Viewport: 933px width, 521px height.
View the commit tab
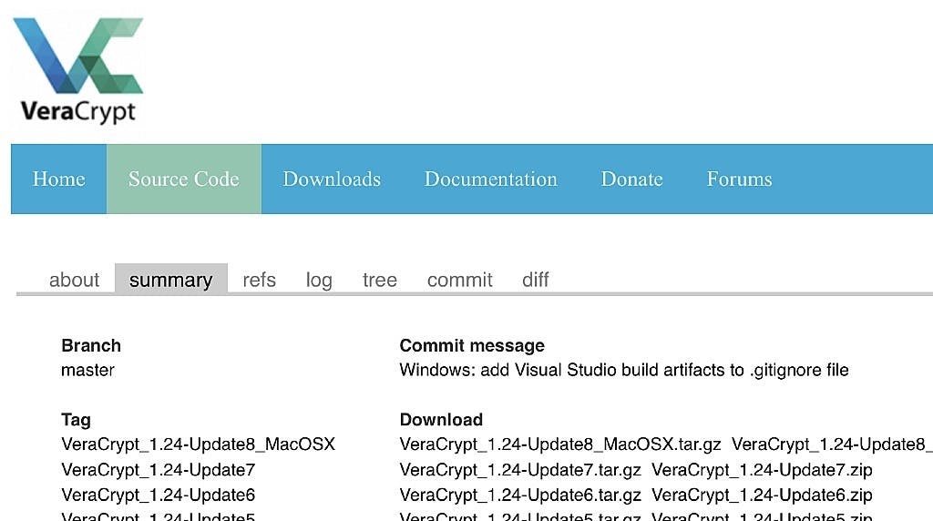[x=460, y=280]
